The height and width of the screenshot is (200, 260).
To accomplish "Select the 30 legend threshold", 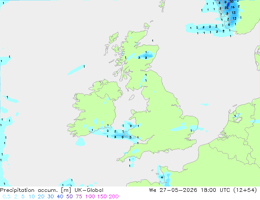I will (50, 197).
